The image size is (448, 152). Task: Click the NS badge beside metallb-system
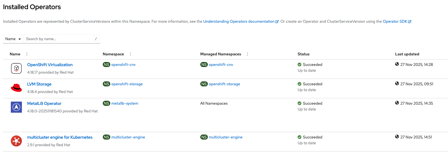pyautogui.click(x=106, y=103)
